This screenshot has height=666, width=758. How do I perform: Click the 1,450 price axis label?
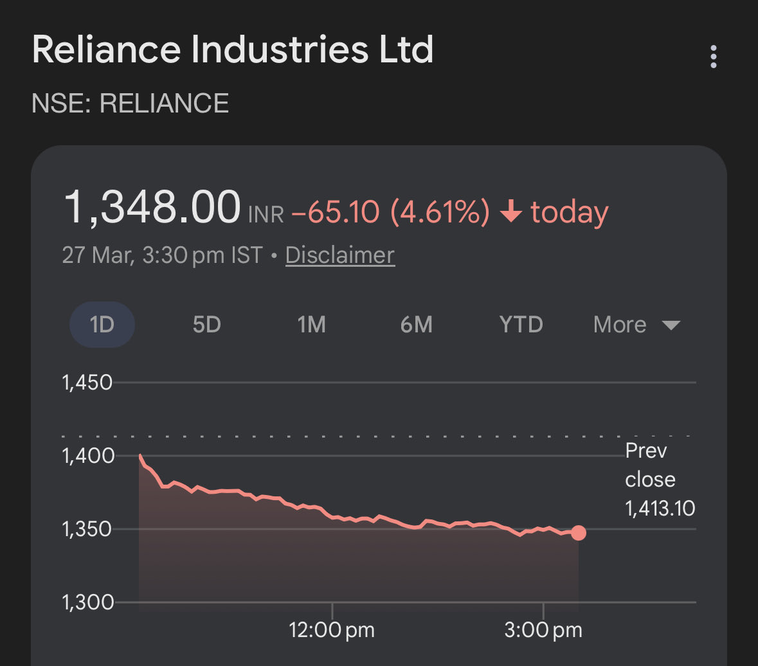(x=87, y=382)
